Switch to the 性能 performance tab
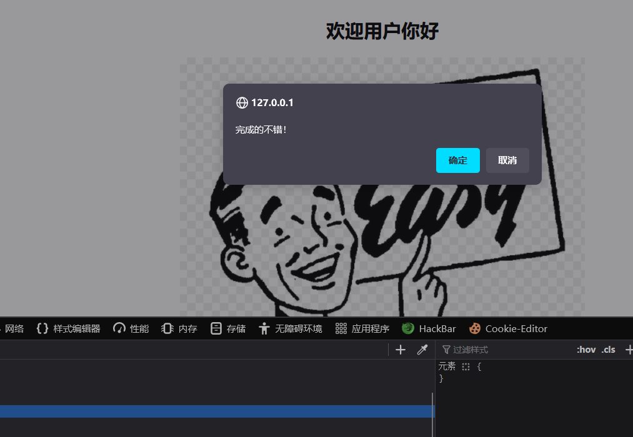Image resolution: width=633 pixels, height=437 pixels. pos(131,328)
